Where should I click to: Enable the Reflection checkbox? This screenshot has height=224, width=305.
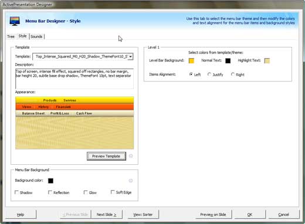point(50,192)
